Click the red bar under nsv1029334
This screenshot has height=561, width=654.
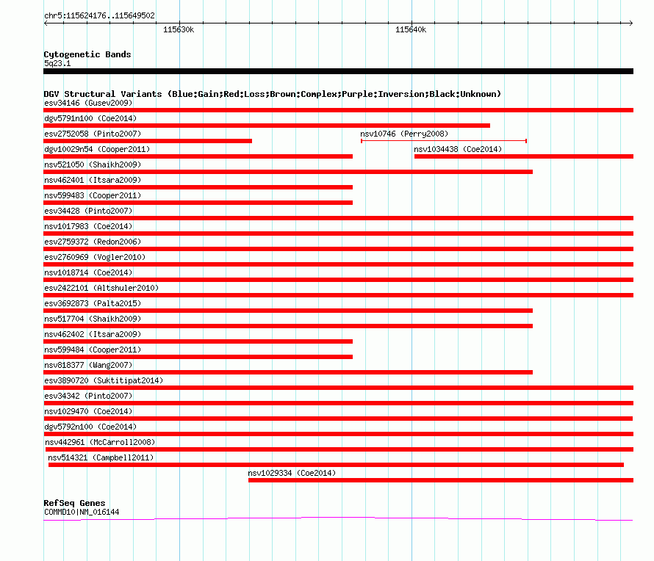click(441, 480)
